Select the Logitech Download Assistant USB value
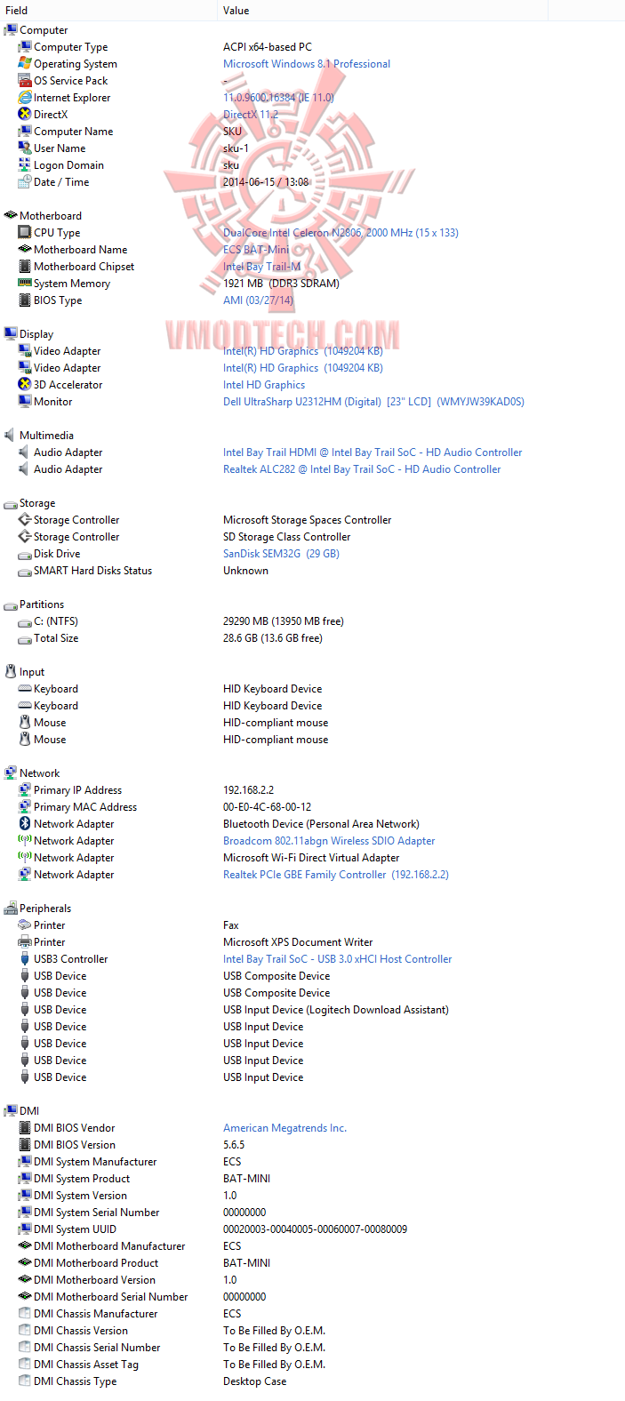 point(336,1010)
